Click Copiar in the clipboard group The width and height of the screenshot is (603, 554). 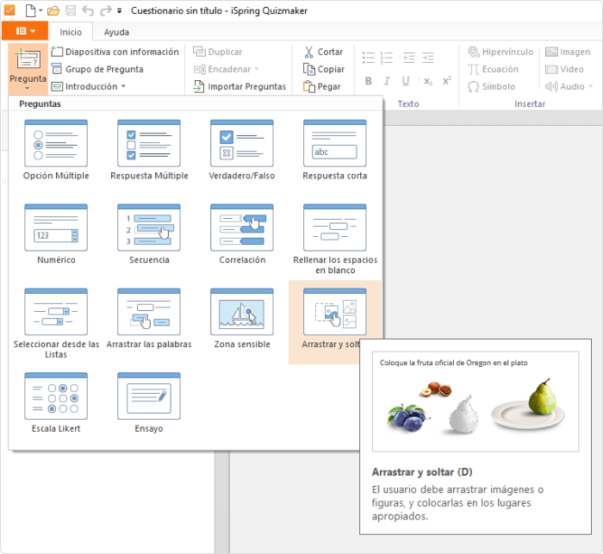323,69
